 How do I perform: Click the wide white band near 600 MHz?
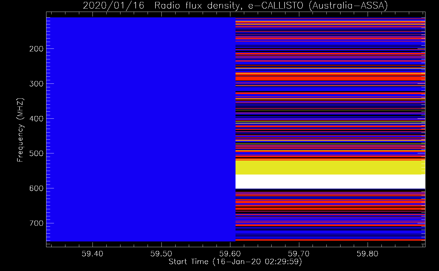(x=330, y=182)
